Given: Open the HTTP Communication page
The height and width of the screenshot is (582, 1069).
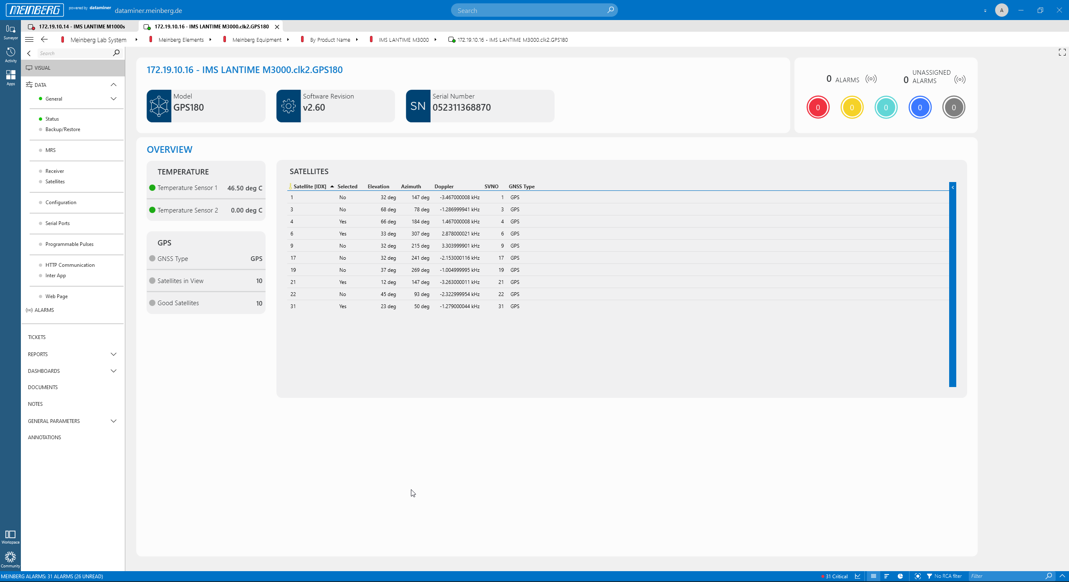Looking at the screenshot, I should pyautogui.click(x=70, y=265).
